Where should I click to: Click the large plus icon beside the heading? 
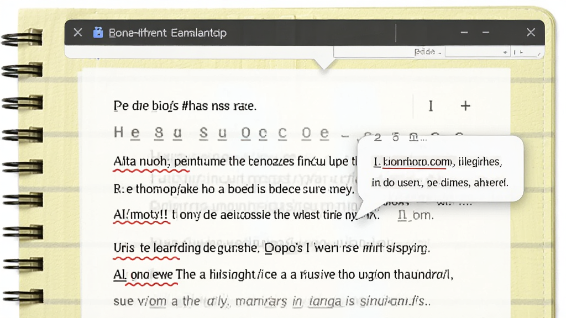tap(465, 105)
